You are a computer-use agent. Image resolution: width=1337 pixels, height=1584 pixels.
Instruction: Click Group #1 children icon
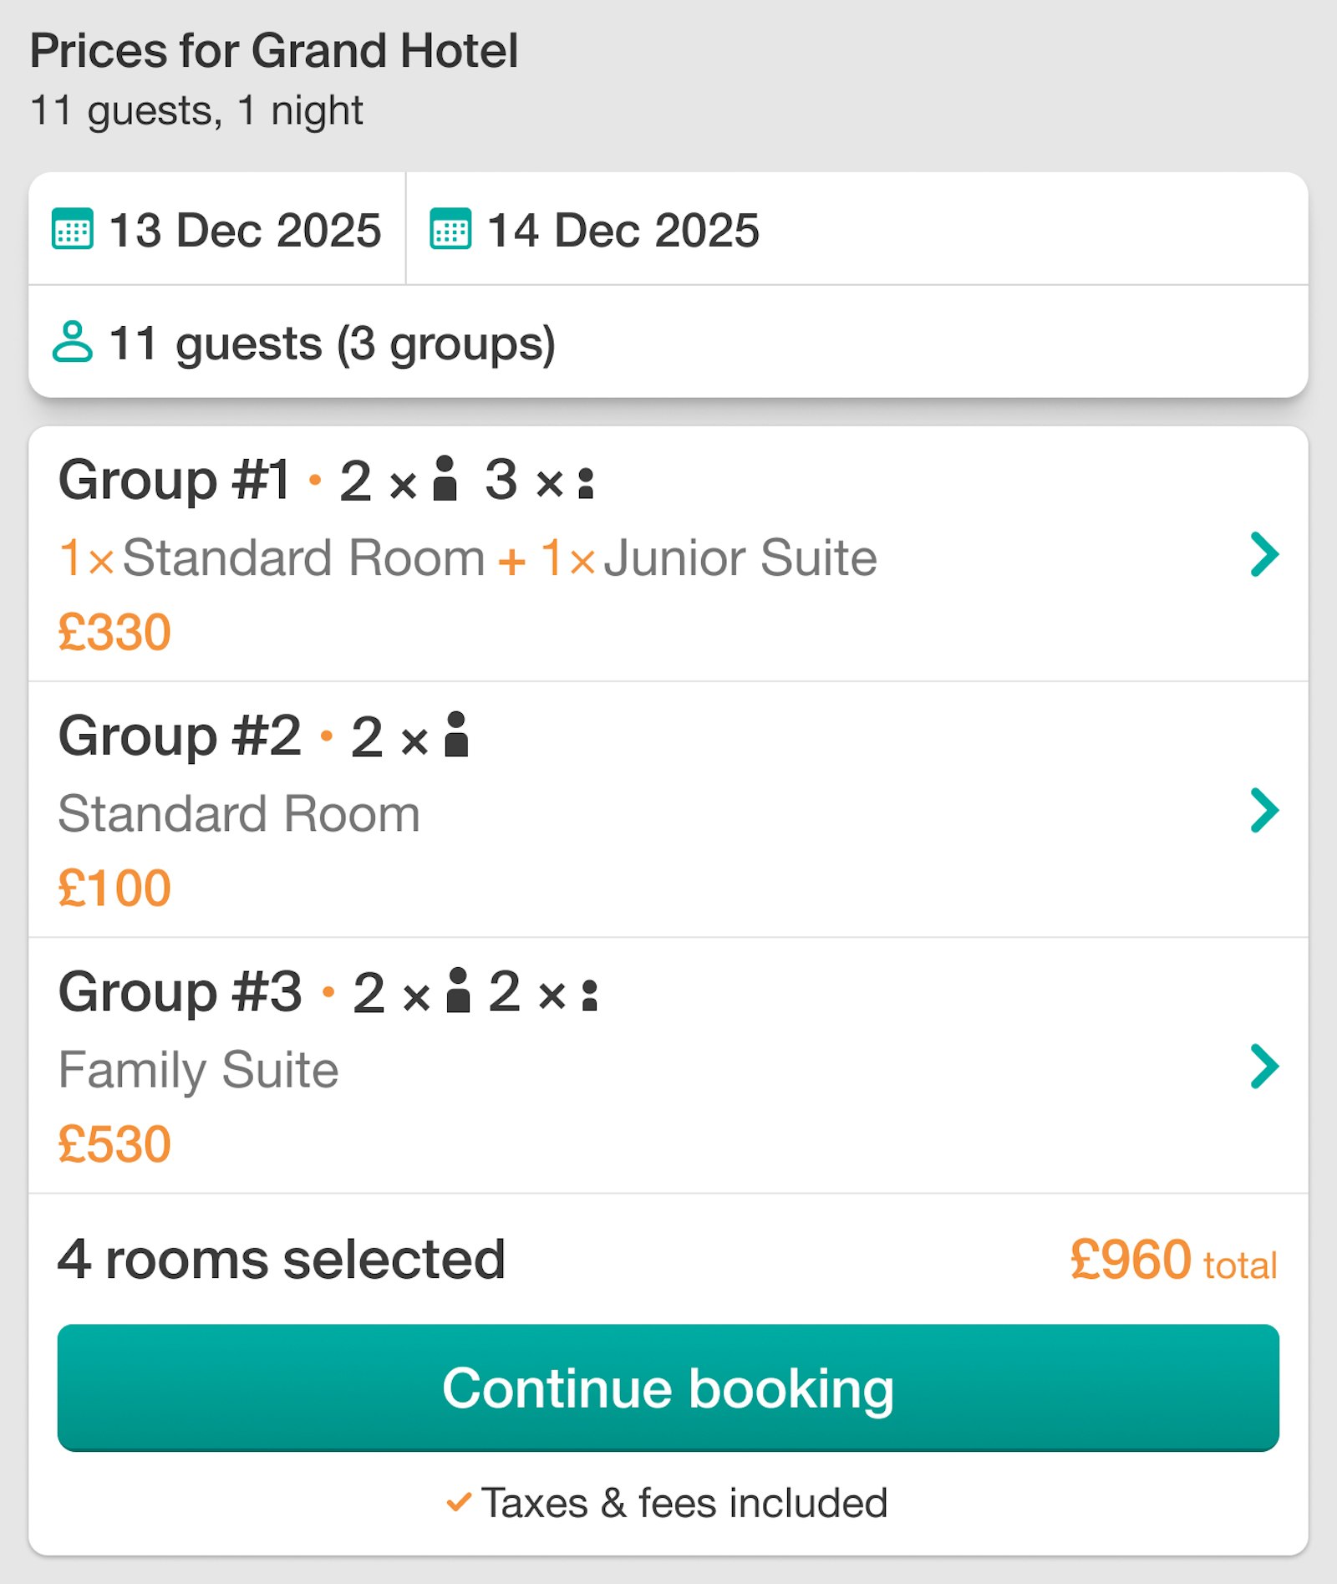click(x=587, y=483)
